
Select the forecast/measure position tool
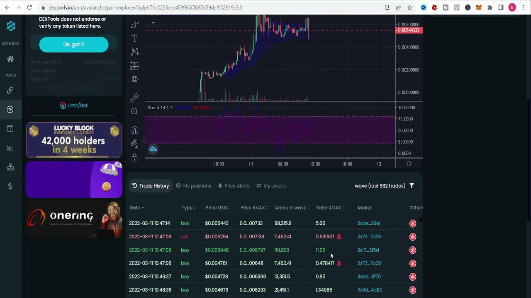pyautogui.click(x=134, y=66)
